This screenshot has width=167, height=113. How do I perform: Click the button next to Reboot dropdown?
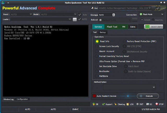(135, 20)
